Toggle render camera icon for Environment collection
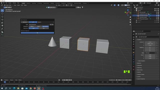Image resolution: width=160 pixels, height=90 pixels. coord(158,9)
